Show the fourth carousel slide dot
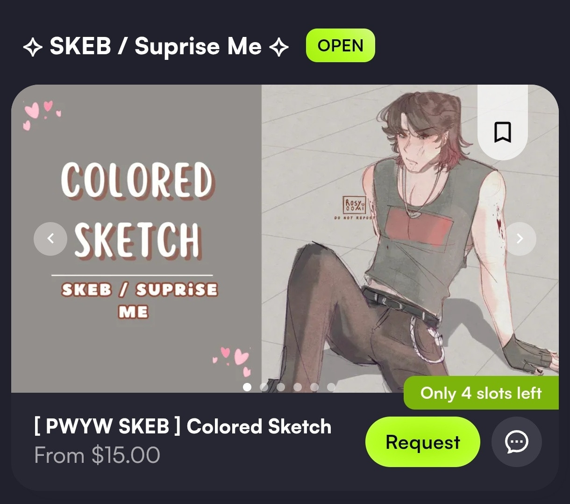 coord(298,387)
